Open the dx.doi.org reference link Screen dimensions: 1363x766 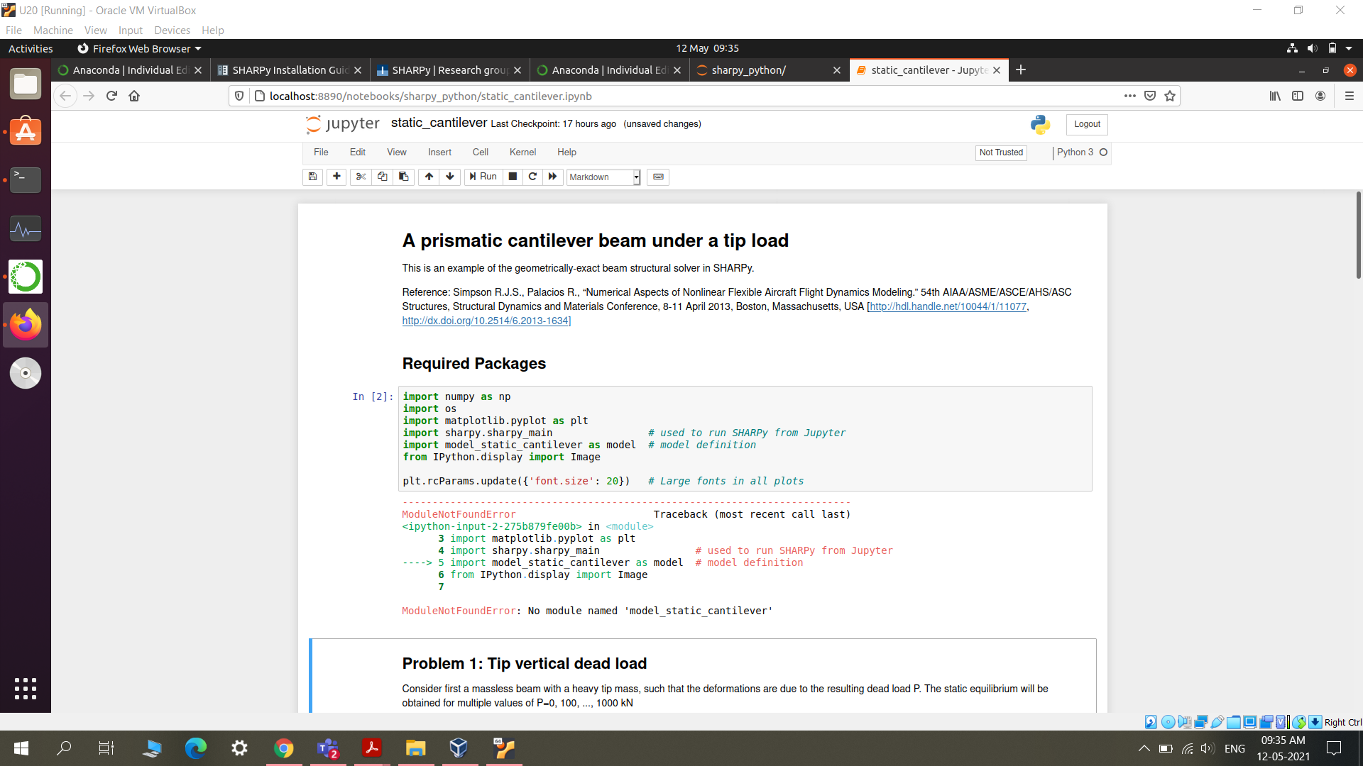click(x=485, y=321)
